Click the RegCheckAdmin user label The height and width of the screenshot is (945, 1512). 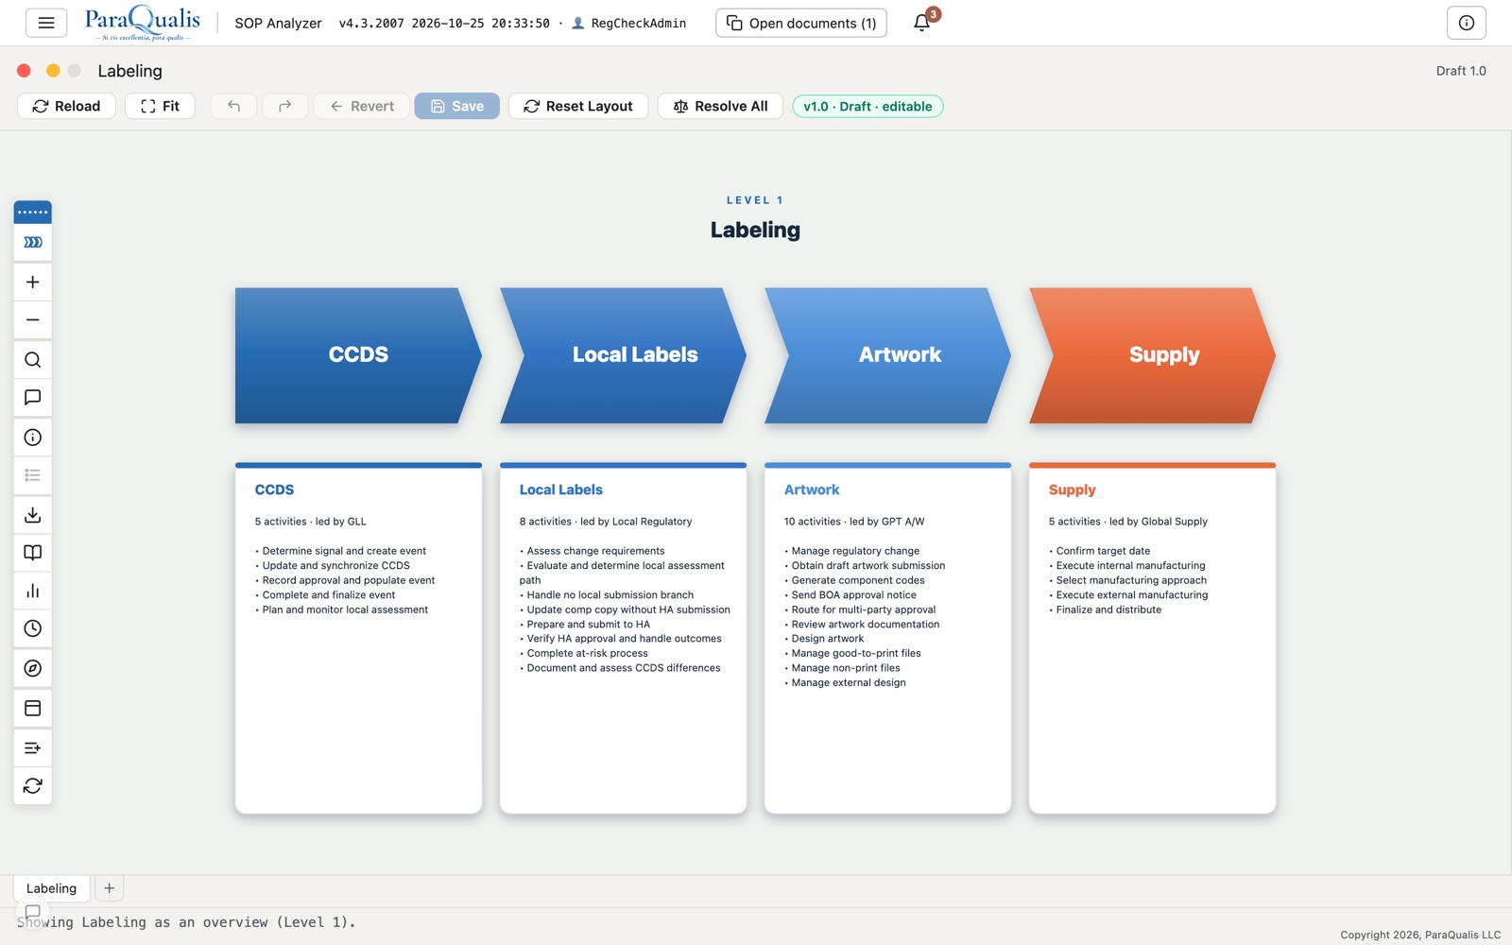click(x=639, y=23)
